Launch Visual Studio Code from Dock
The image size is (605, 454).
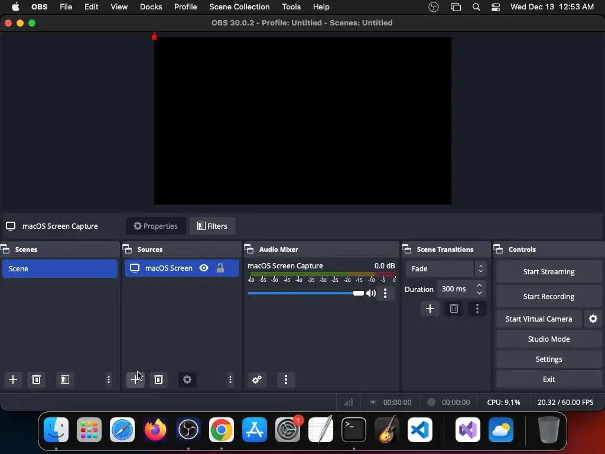click(420, 430)
